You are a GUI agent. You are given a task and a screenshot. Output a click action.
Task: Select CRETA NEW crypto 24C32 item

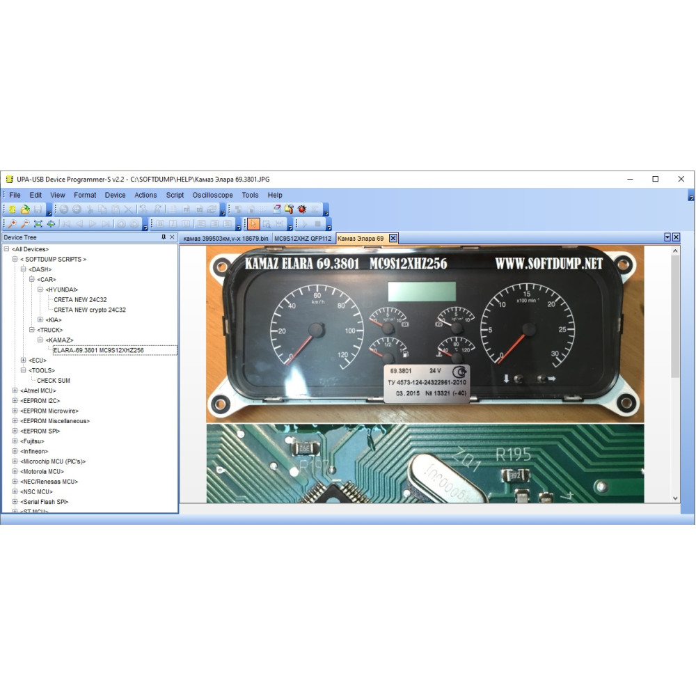pos(90,310)
